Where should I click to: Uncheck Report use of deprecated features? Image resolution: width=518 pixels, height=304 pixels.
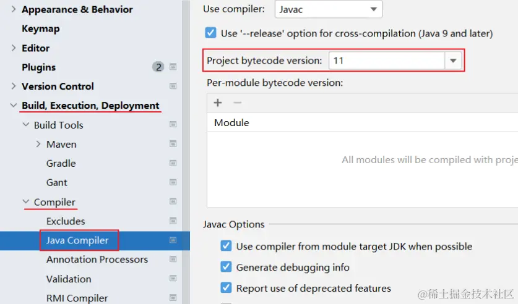pos(226,288)
